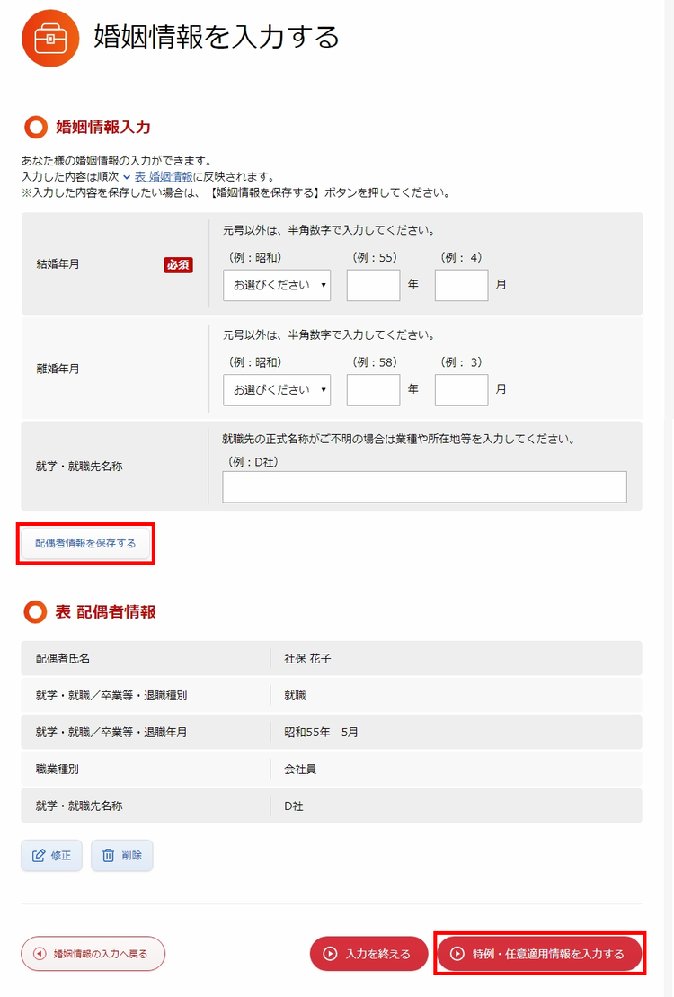Click the 社保 花子 name value
This screenshot has width=674, height=997.
pos(307,659)
